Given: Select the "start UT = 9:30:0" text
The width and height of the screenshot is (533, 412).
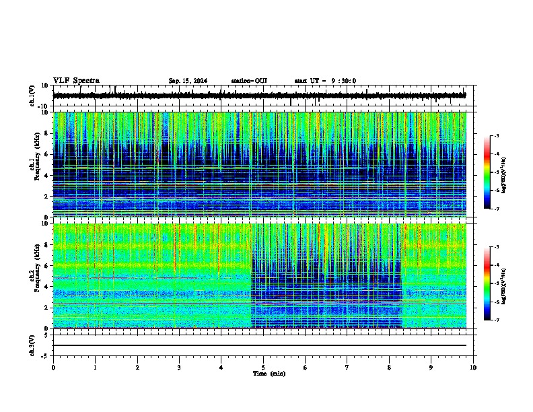Looking at the screenshot, I should coord(325,81).
